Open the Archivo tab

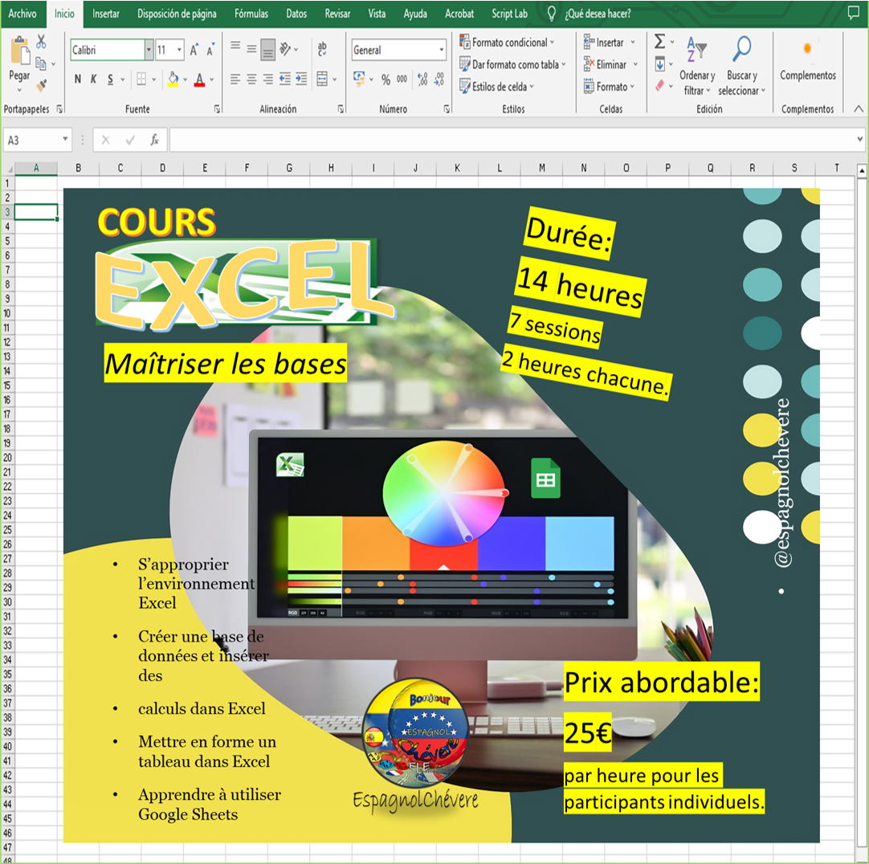22,14
